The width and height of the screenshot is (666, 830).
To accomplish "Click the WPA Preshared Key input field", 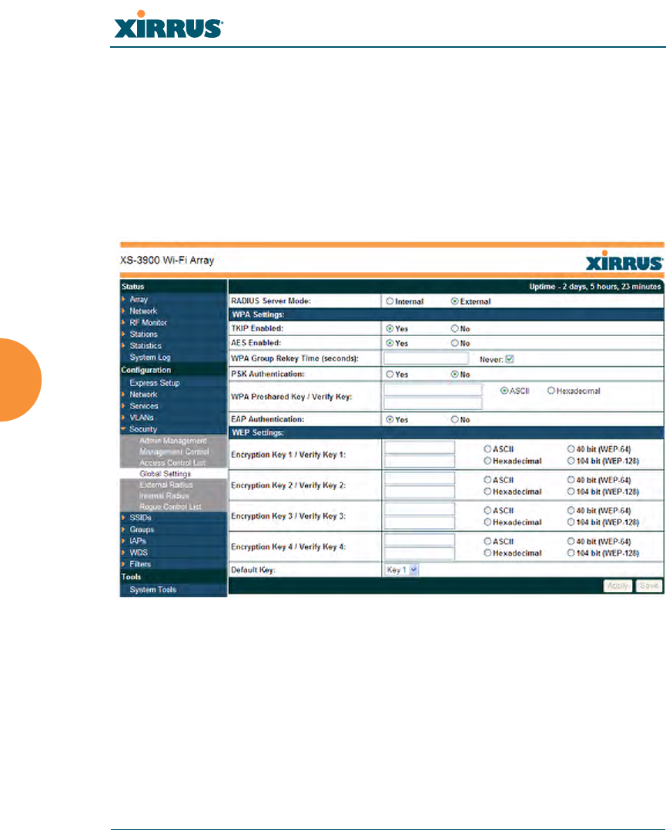I will [x=433, y=390].
